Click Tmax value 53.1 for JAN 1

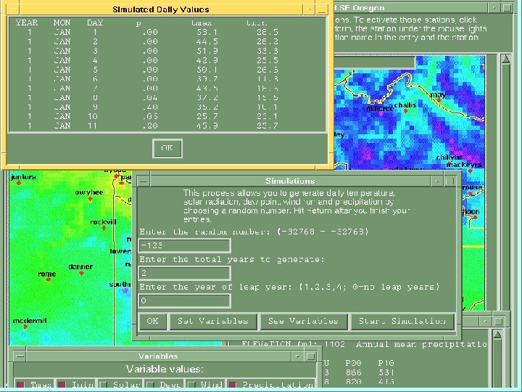[x=207, y=32]
